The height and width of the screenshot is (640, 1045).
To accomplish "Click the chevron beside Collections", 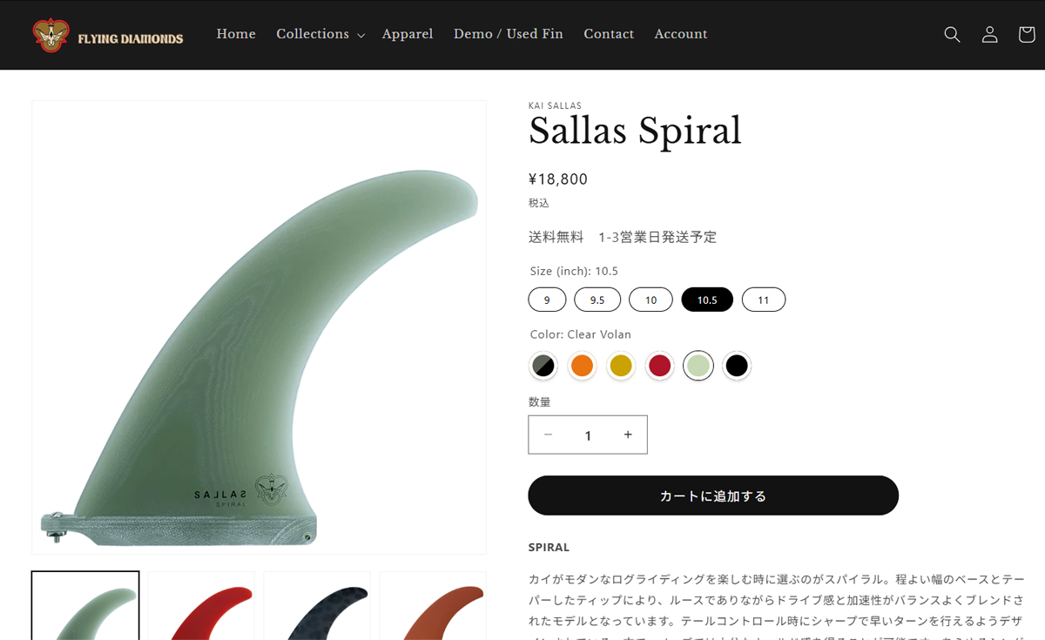I will coord(361,36).
